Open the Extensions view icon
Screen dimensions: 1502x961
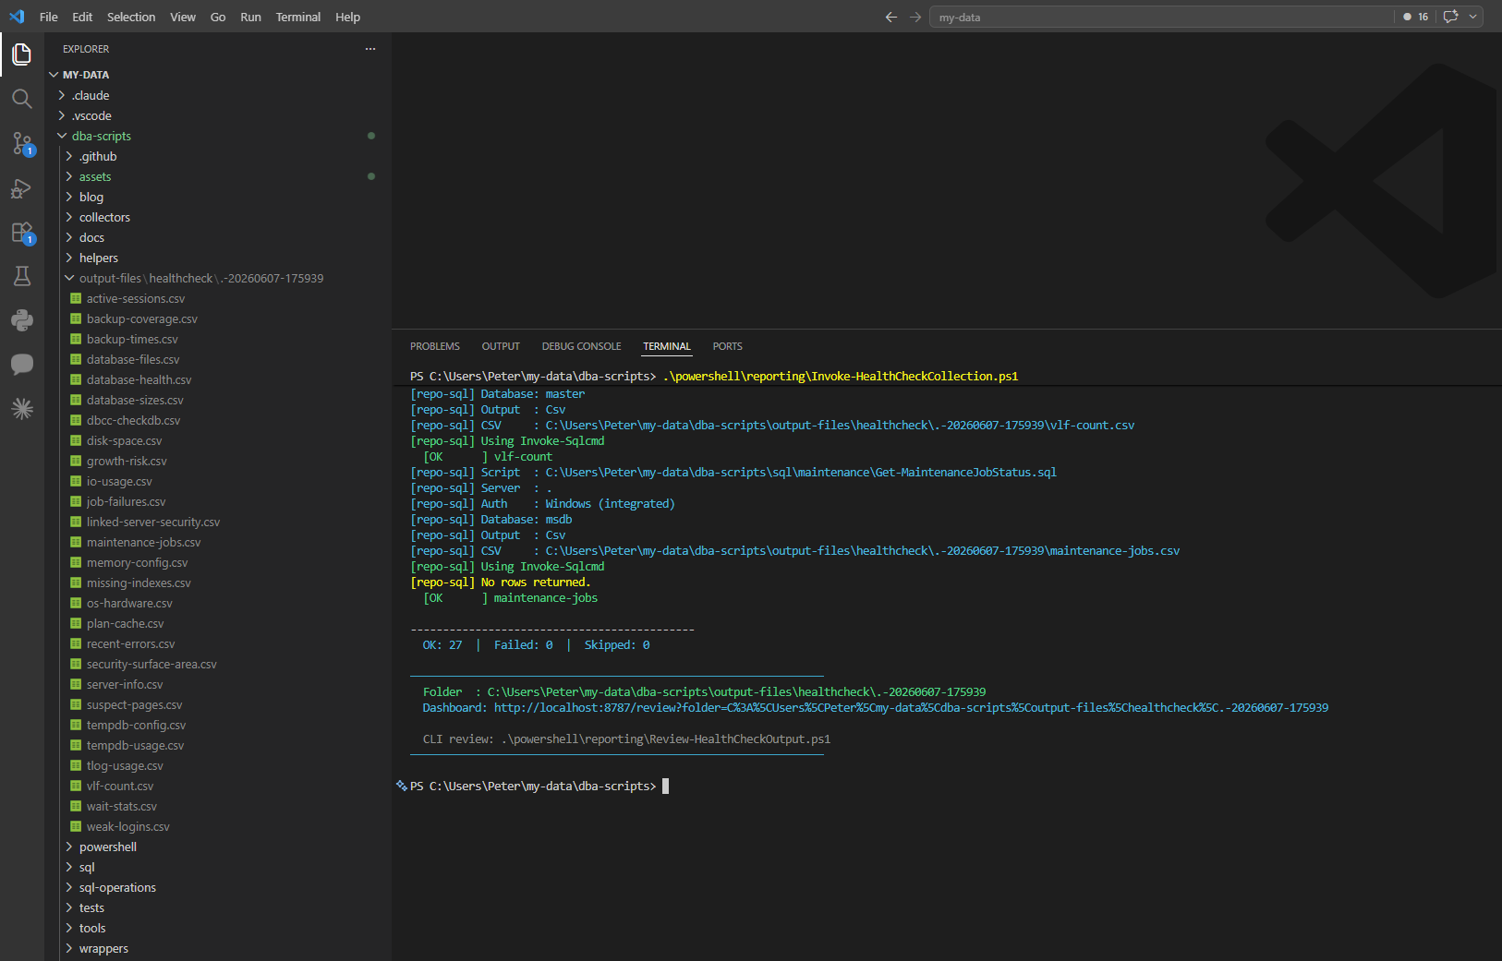click(22, 233)
